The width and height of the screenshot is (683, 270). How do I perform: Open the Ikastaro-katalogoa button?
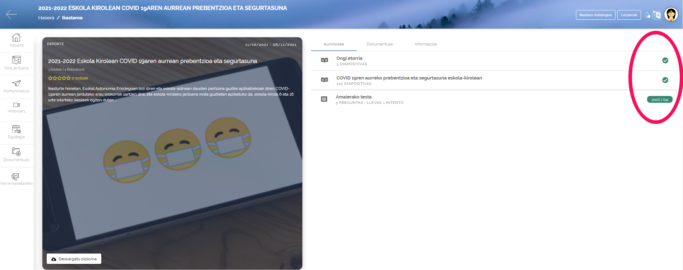[595, 15]
